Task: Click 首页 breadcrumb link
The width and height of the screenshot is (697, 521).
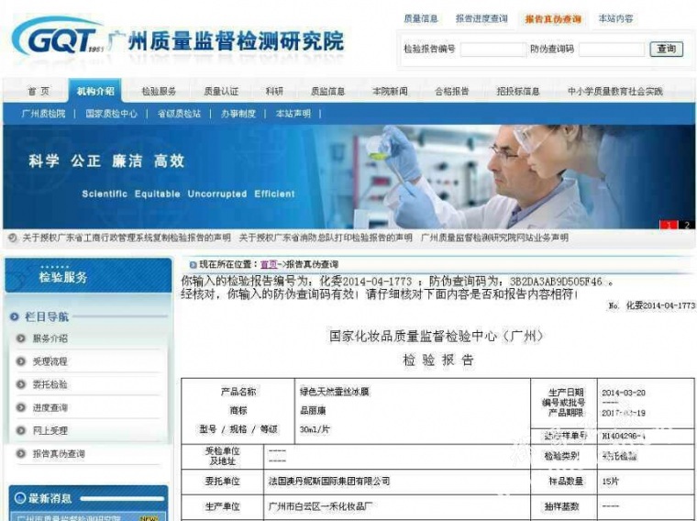Action: click(x=269, y=265)
